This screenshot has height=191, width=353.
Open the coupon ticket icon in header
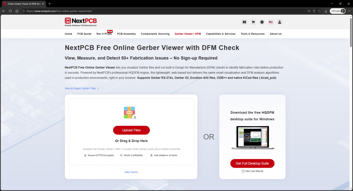[x=244, y=22]
